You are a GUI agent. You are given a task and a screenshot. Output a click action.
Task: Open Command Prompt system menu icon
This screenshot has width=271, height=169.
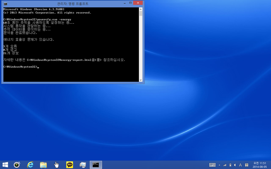tap(5, 3)
